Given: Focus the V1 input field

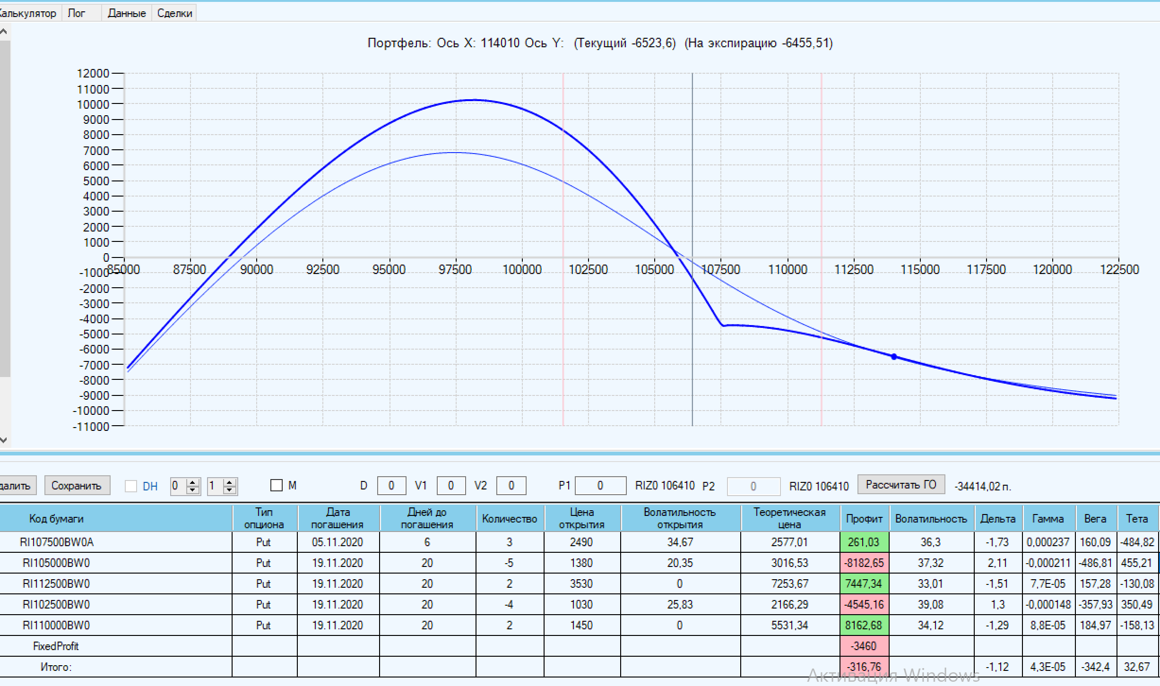Looking at the screenshot, I should tap(450, 486).
